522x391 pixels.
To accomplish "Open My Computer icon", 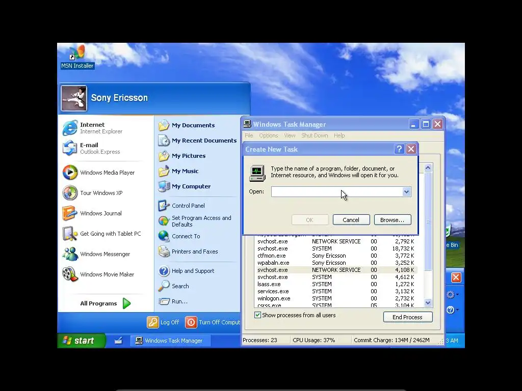I will 164,186.
